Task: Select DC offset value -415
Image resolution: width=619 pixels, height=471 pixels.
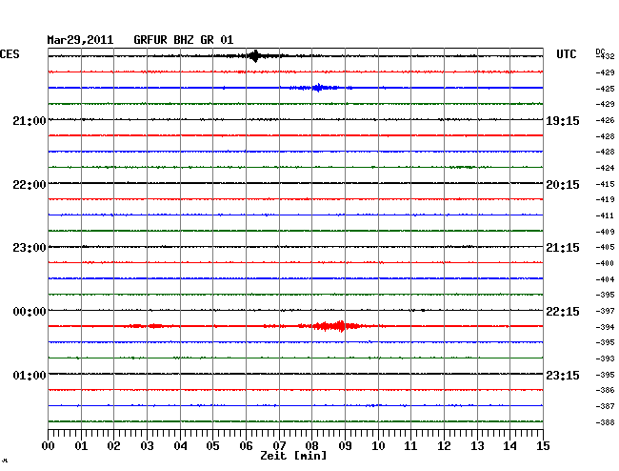Action: click(605, 185)
